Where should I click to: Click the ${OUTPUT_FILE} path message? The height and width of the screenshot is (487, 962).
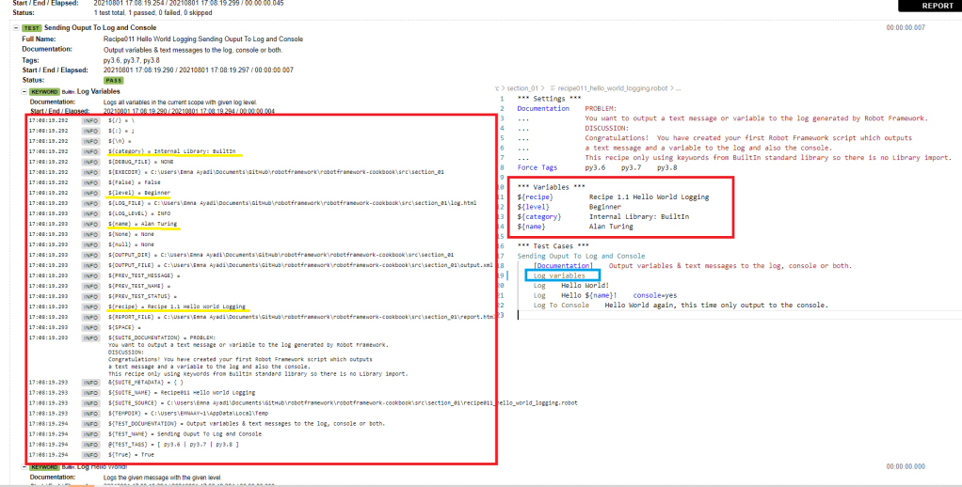click(x=300, y=265)
